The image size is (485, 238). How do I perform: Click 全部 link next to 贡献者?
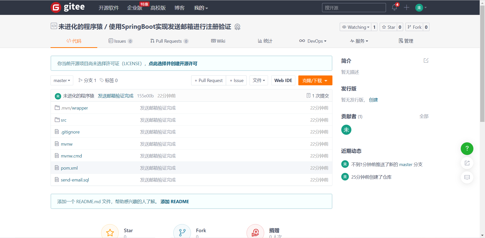424,116
